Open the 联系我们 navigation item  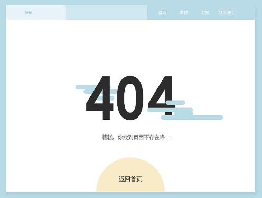(x=227, y=13)
